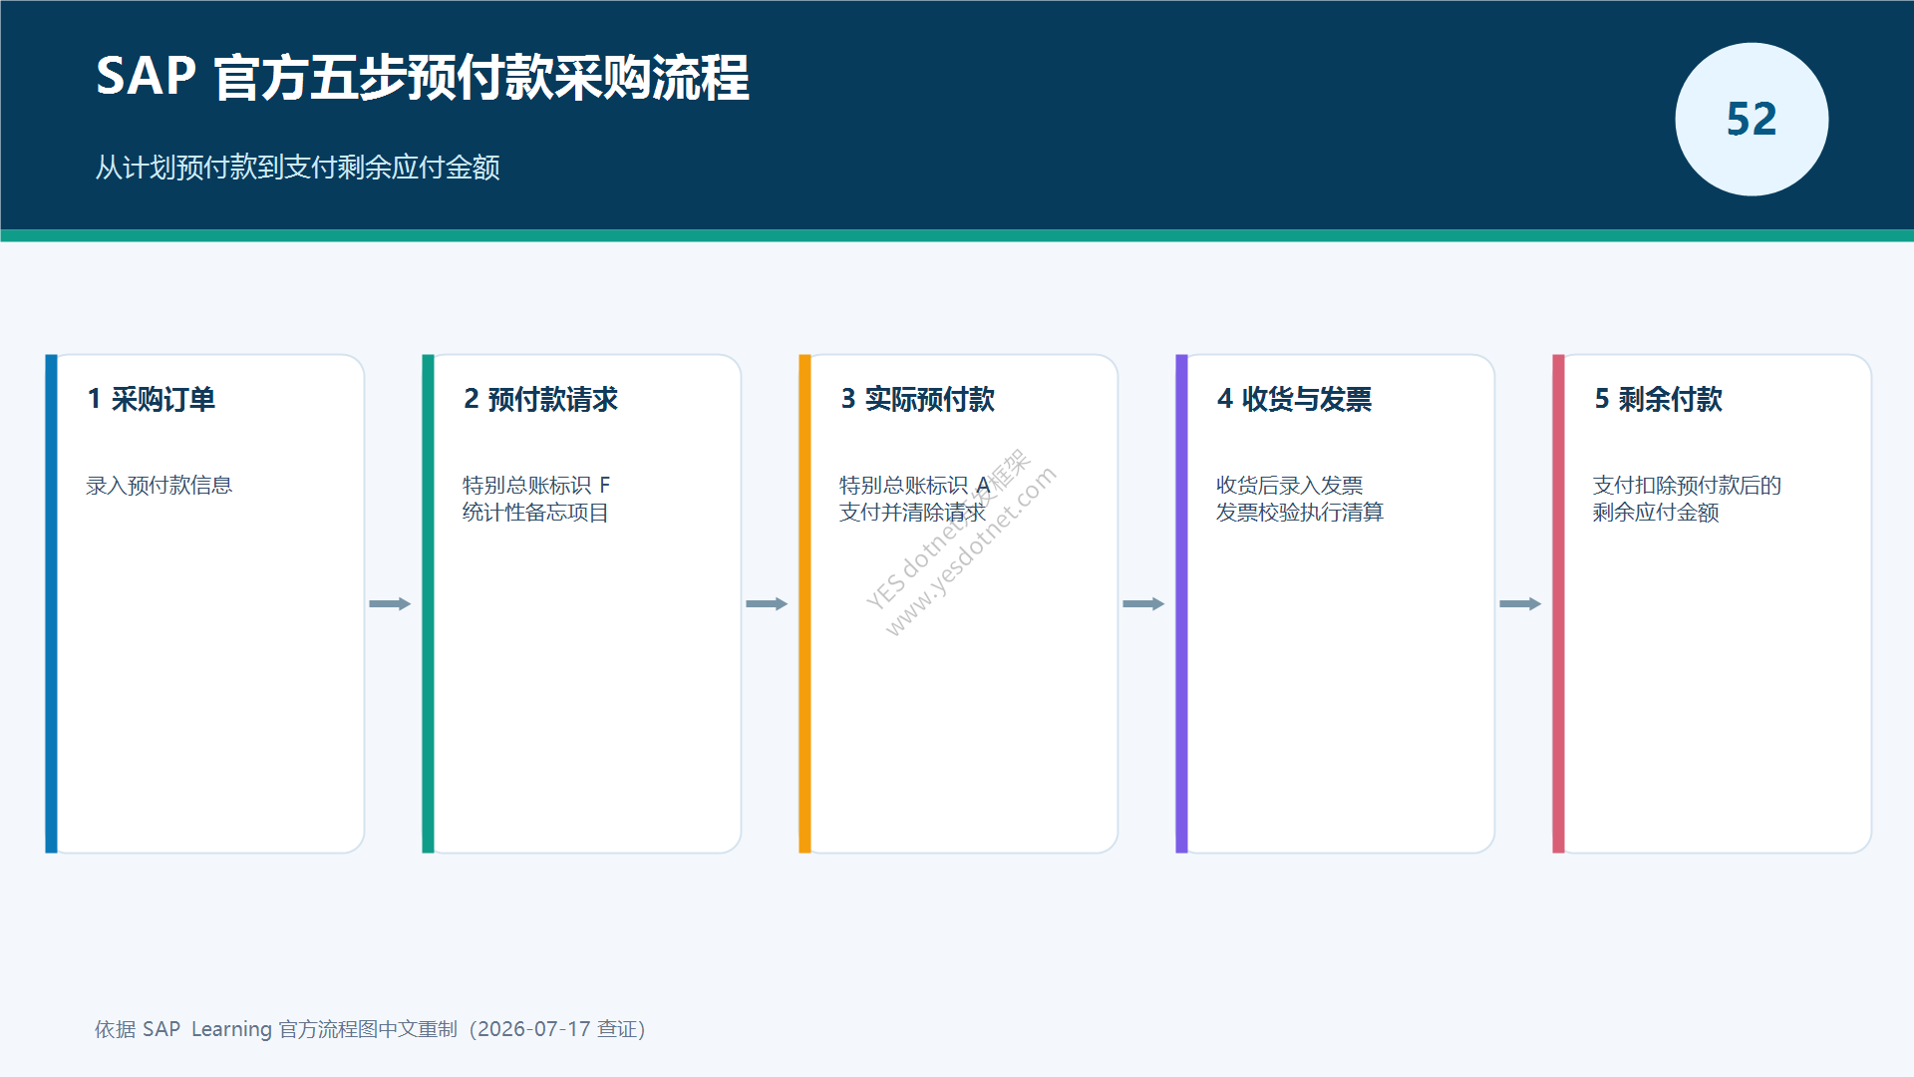Click text '特别总账标识 F'
This screenshot has width=1914, height=1077.
[x=536, y=486]
